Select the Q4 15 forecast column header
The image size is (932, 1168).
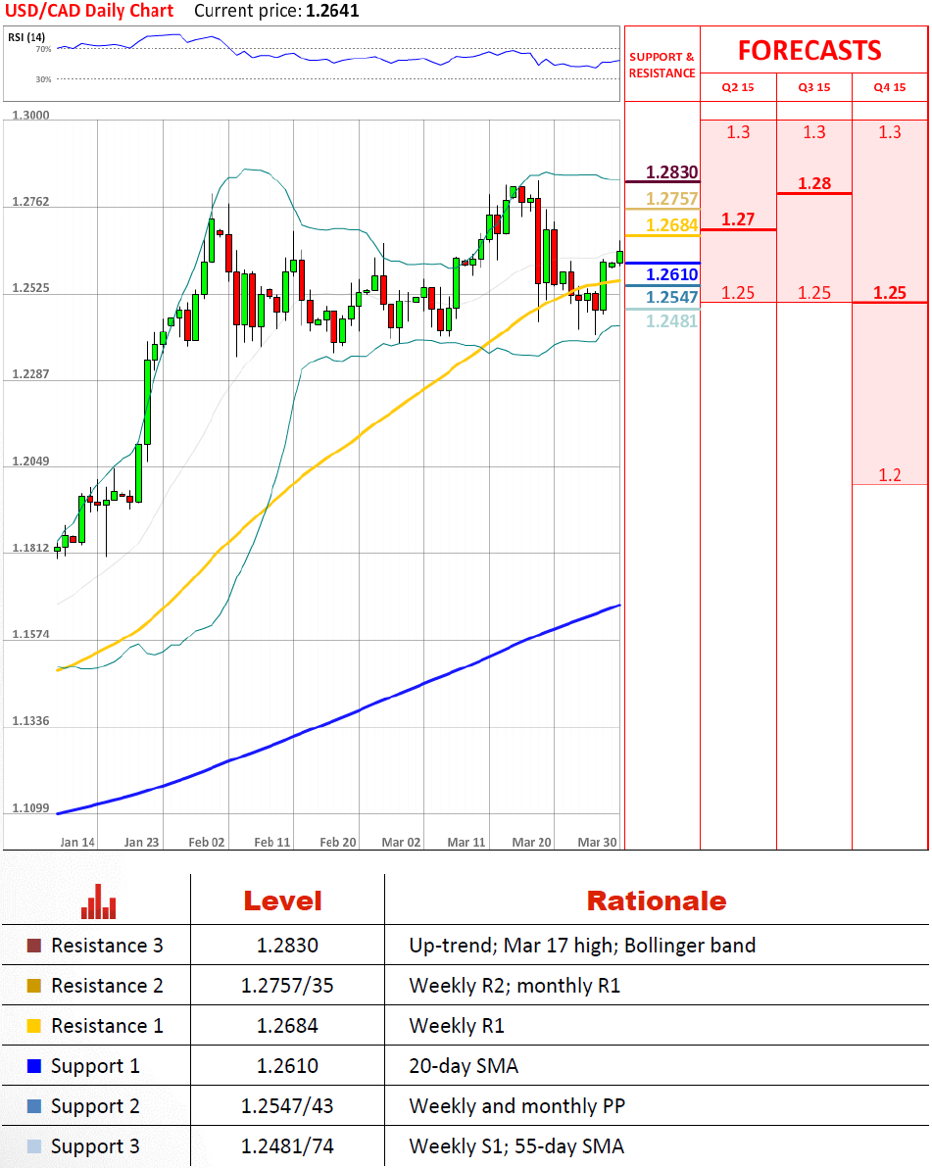[890, 87]
